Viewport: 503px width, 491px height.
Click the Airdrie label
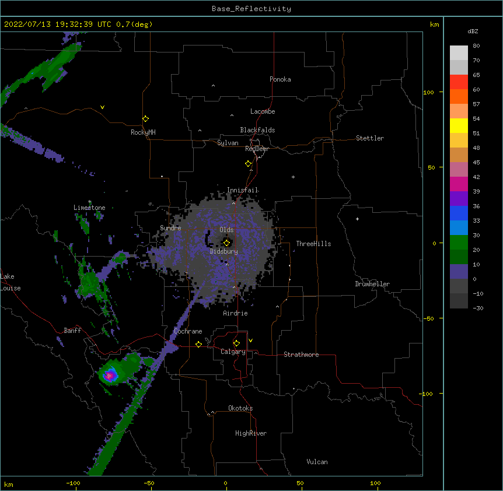236,313
